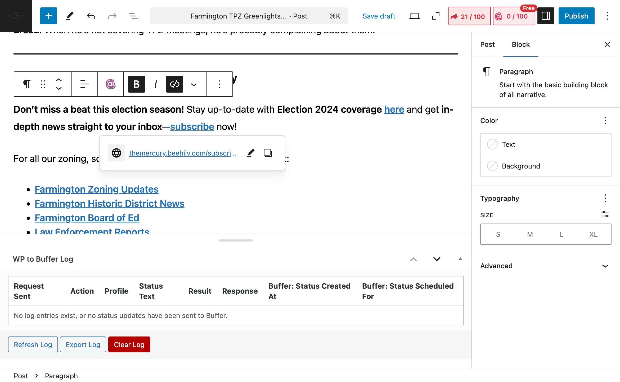Click Export Log button
Screen dimensions: 620x382
[x=83, y=344]
